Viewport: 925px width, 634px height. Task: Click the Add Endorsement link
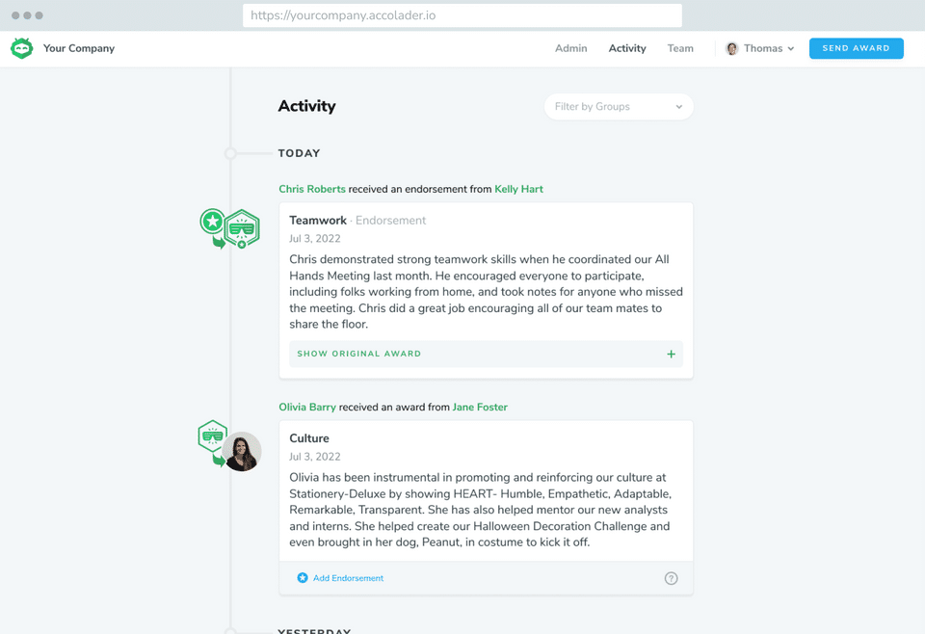(x=348, y=578)
